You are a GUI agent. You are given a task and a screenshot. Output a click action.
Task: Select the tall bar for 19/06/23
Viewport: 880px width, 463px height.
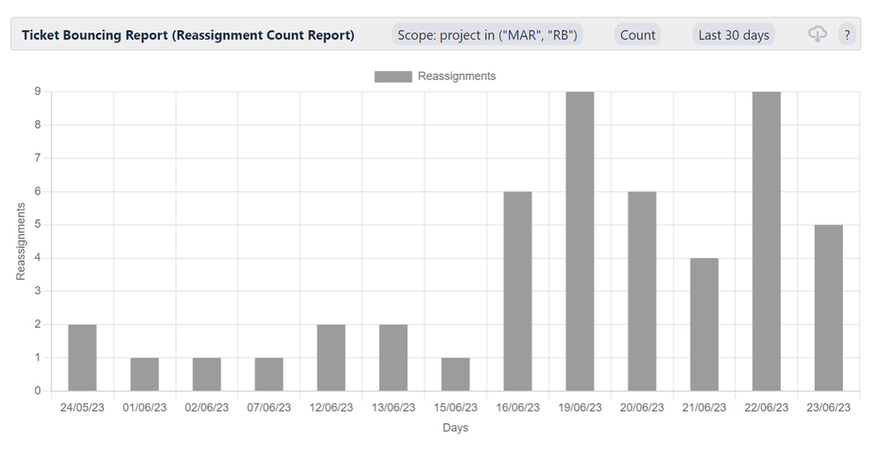coord(580,241)
